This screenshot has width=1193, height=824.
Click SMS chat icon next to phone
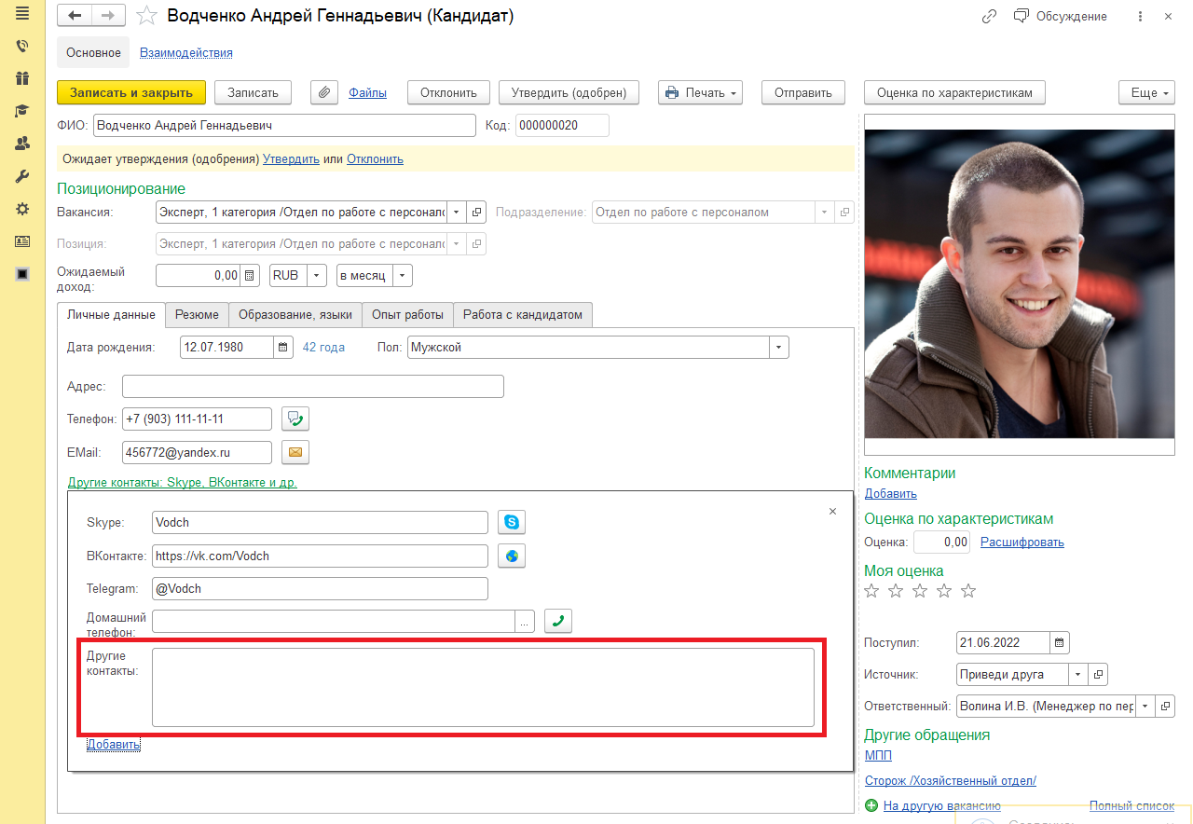point(295,419)
